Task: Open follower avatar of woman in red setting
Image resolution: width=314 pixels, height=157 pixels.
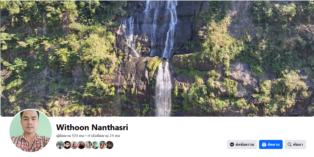Action: pyautogui.click(x=81, y=145)
